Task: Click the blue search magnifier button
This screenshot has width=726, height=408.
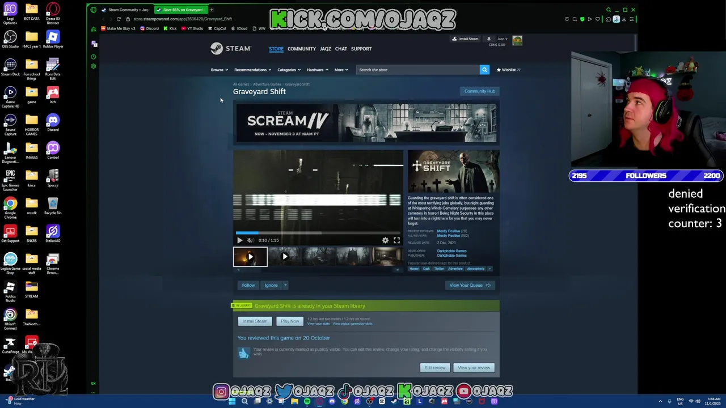Action: point(484,70)
